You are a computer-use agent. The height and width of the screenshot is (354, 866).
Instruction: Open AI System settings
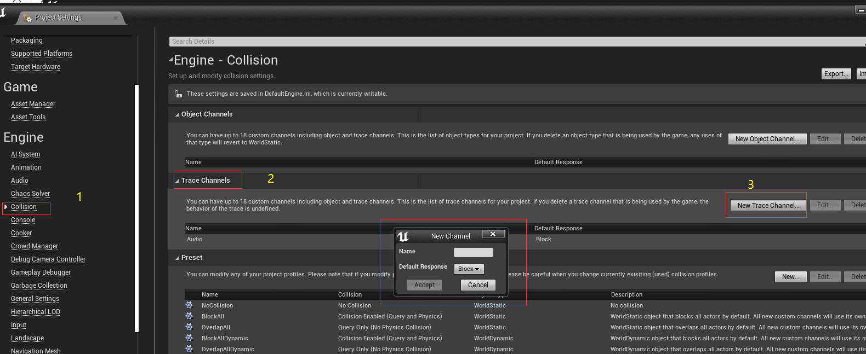click(x=25, y=154)
